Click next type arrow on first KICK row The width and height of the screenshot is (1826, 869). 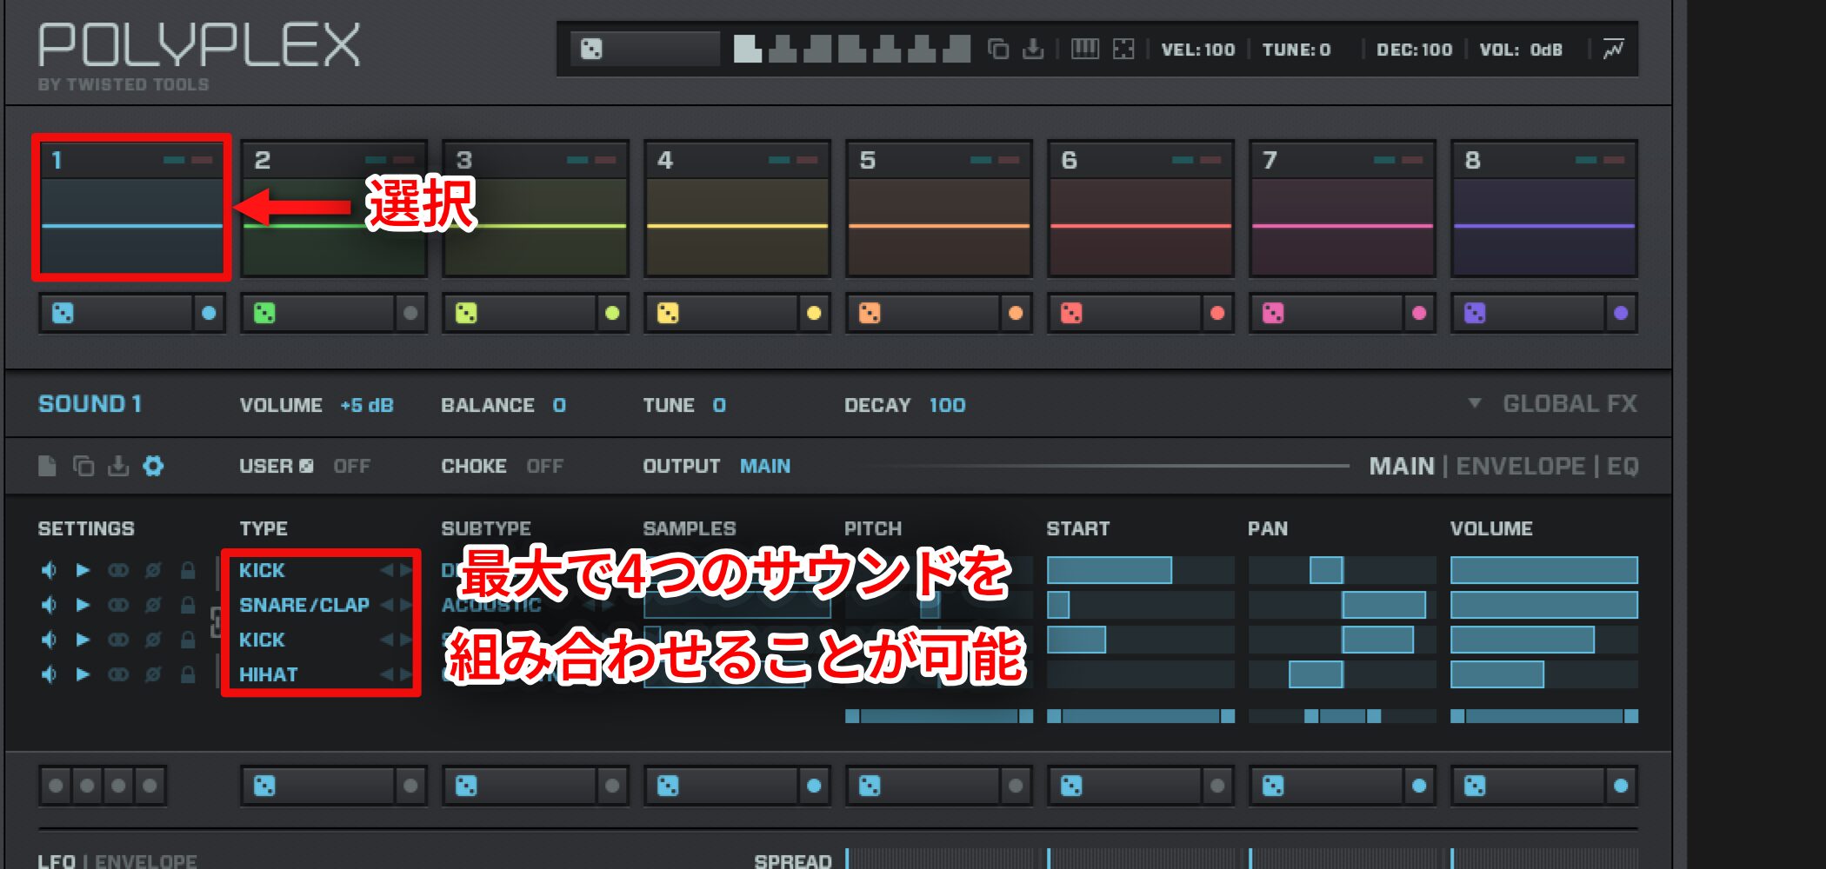405,570
